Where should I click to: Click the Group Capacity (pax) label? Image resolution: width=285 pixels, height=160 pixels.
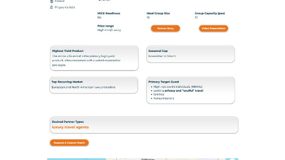point(210,13)
